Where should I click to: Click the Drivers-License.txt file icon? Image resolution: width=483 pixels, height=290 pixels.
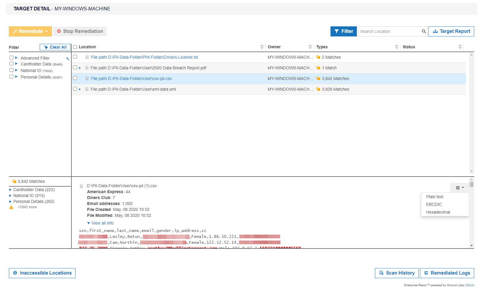pyautogui.click(x=87, y=57)
